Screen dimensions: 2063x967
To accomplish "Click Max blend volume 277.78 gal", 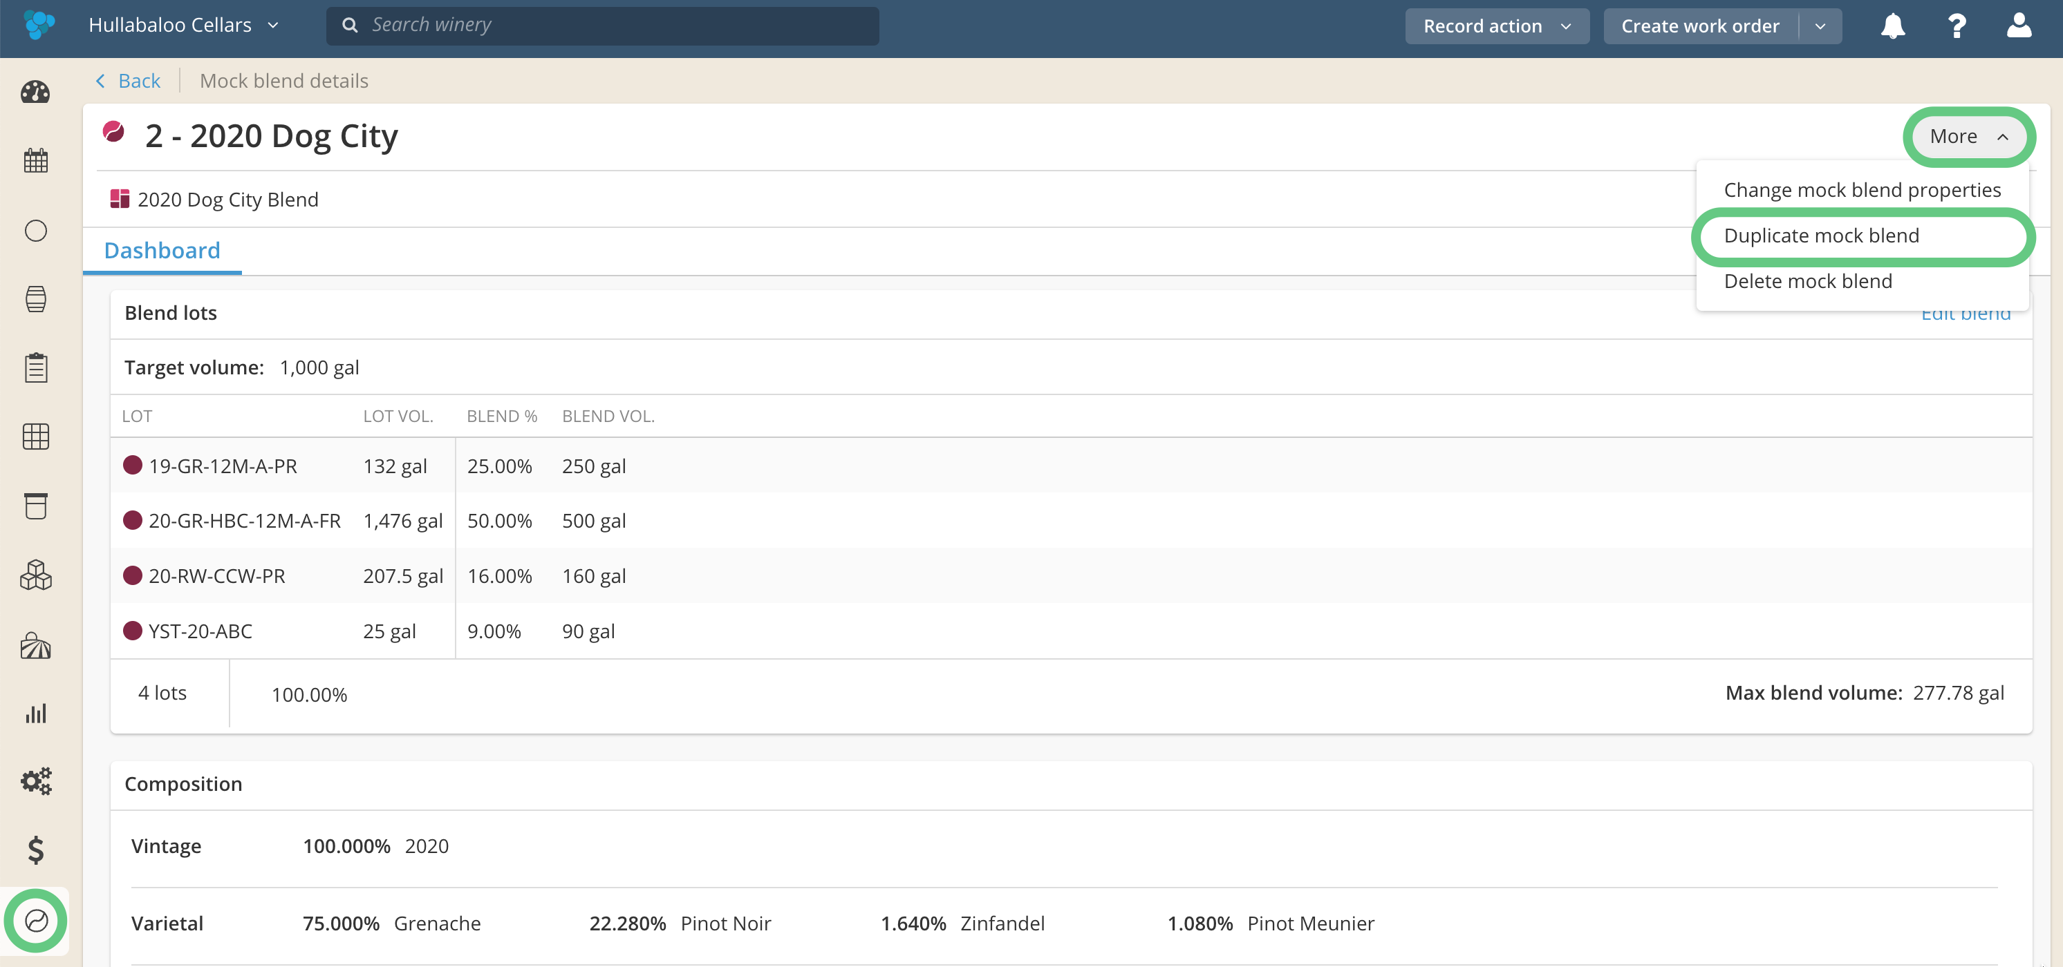I will click(x=1865, y=693).
